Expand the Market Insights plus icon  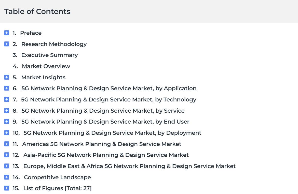click(7, 77)
